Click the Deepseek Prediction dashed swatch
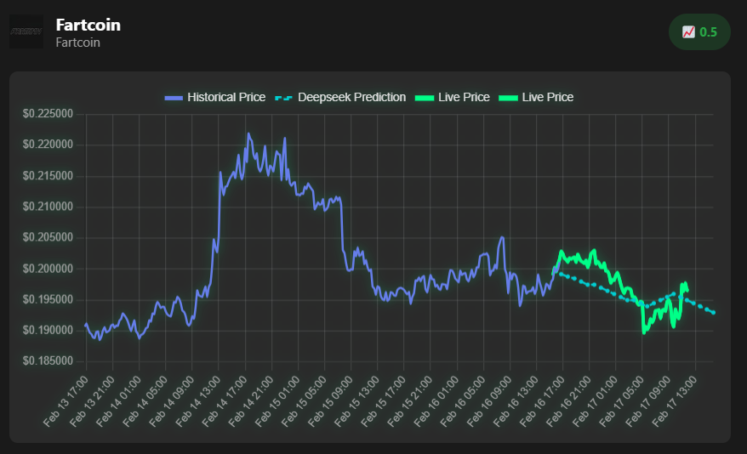The height and width of the screenshot is (454, 747). click(284, 98)
